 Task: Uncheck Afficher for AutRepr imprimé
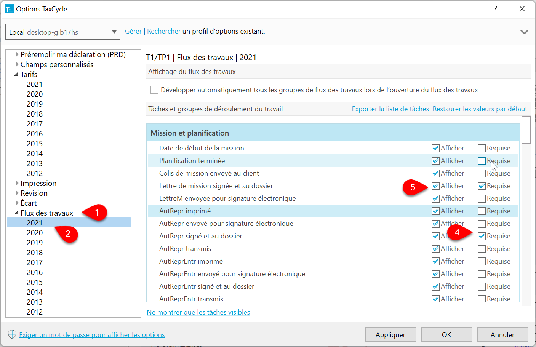coord(435,211)
